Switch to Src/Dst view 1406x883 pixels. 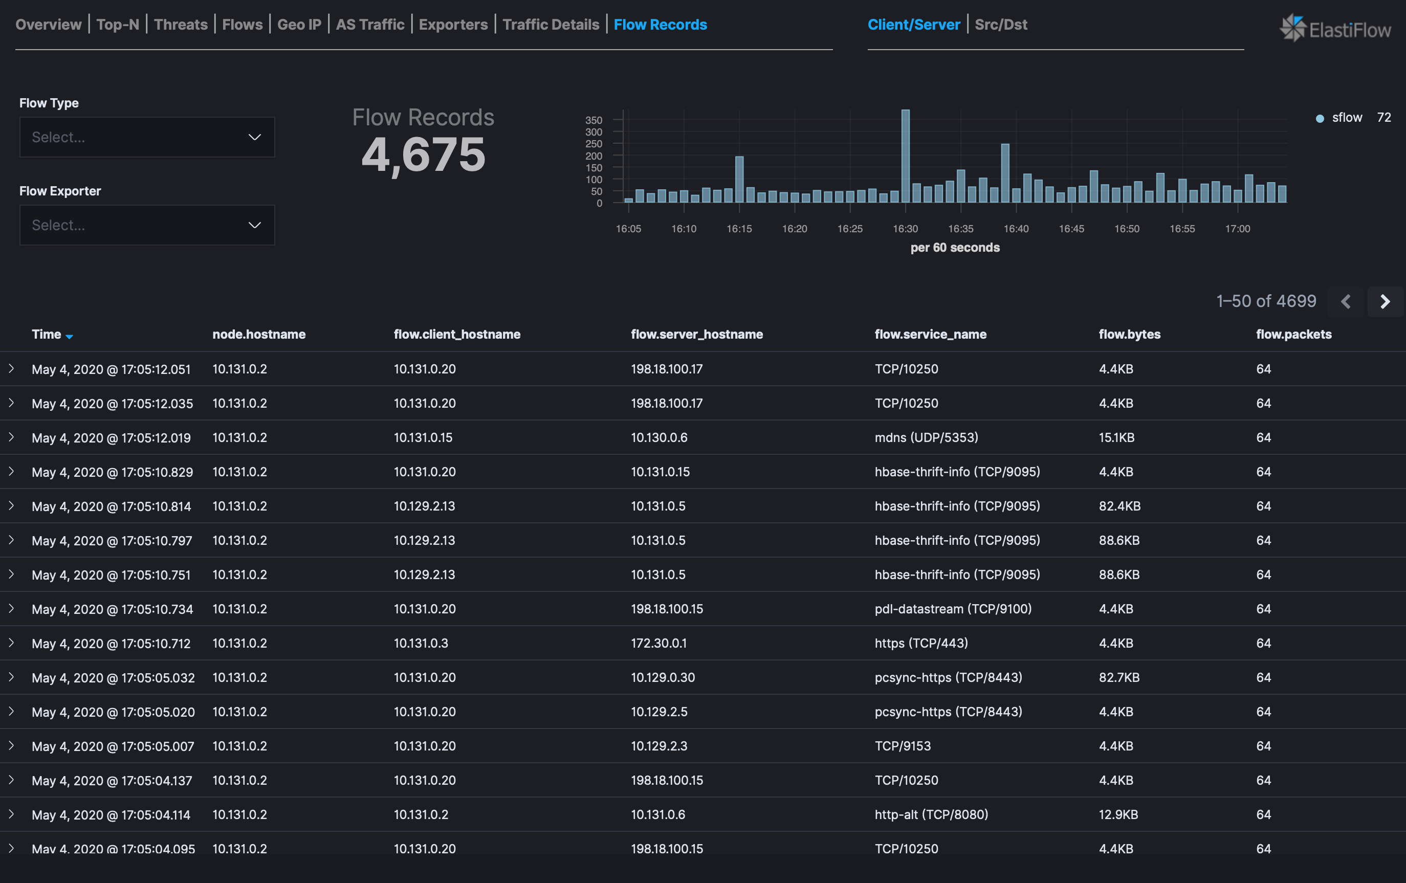pyautogui.click(x=1001, y=25)
